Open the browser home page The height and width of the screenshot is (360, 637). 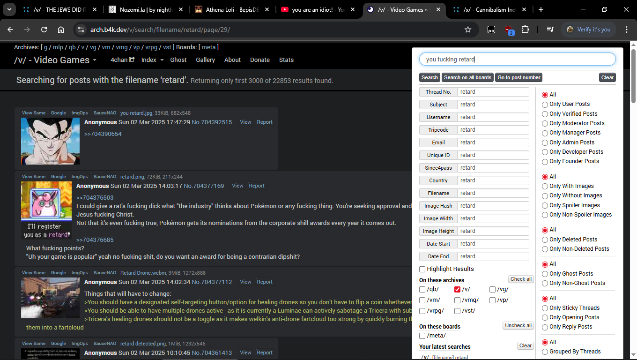61,30
